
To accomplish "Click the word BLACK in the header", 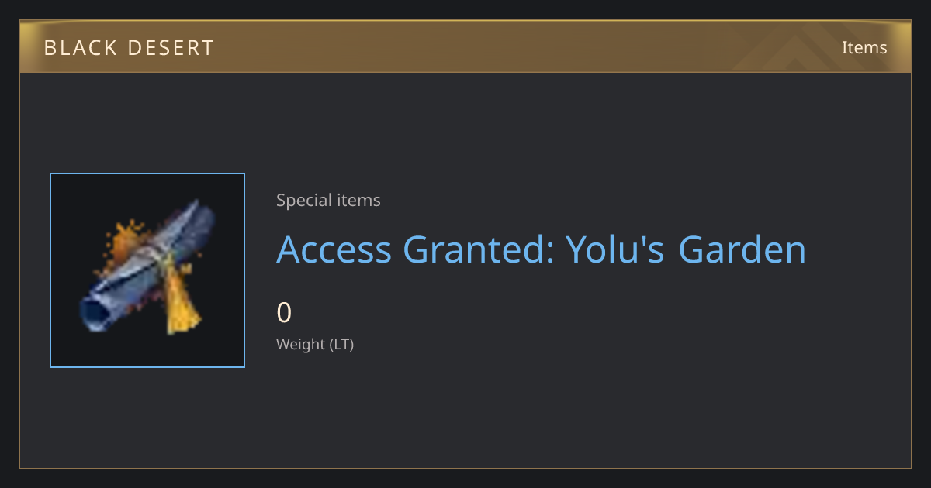I will [x=85, y=48].
